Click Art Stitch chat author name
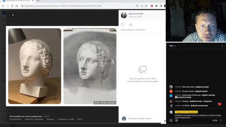 186,105
